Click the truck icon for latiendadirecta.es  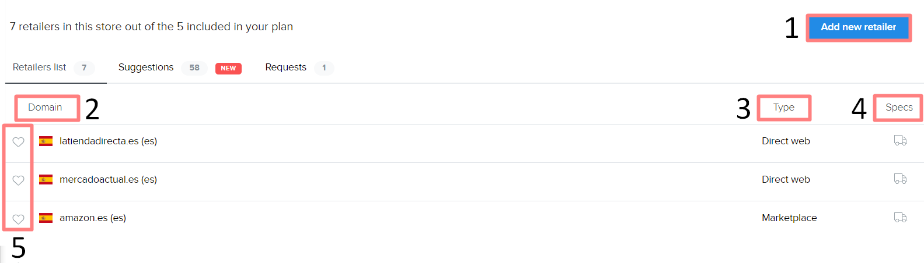pos(900,141)
